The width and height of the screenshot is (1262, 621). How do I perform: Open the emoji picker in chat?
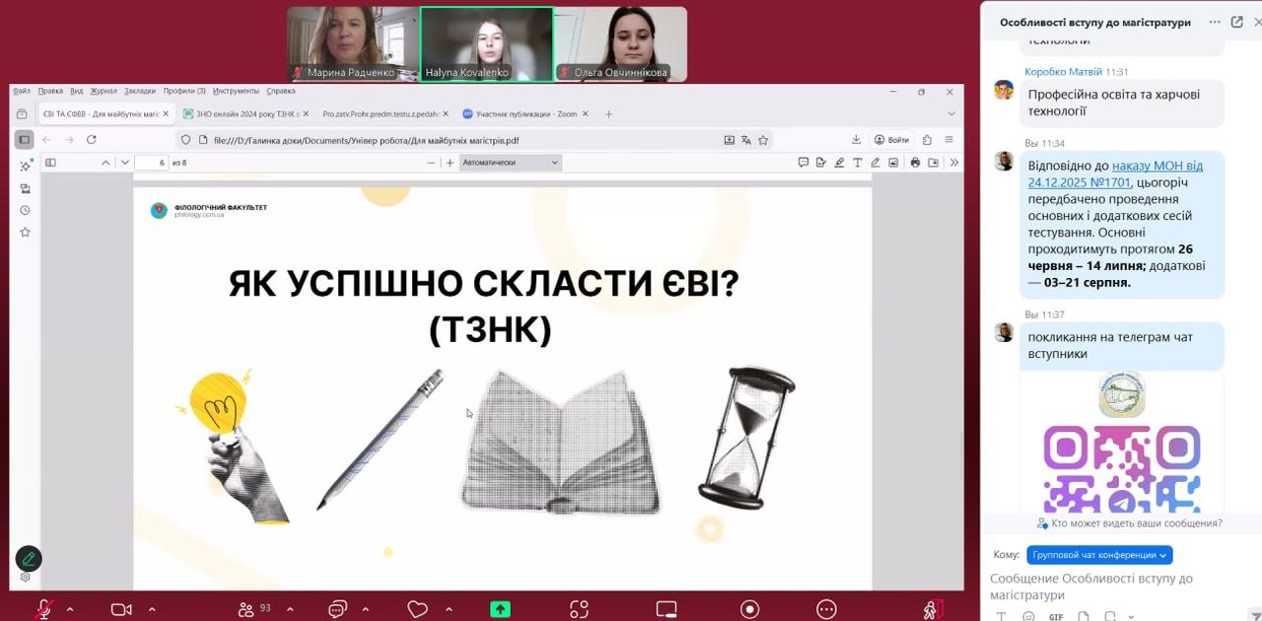coord(1028,616)
